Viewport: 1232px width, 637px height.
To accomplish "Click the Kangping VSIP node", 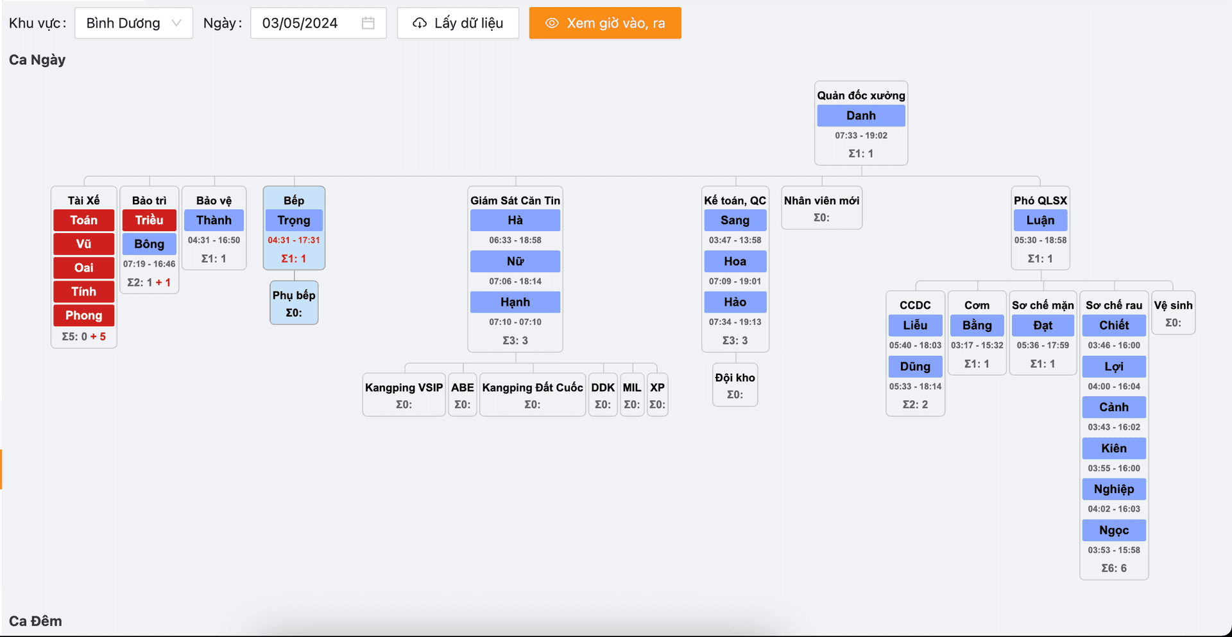I will click(404, 395).
